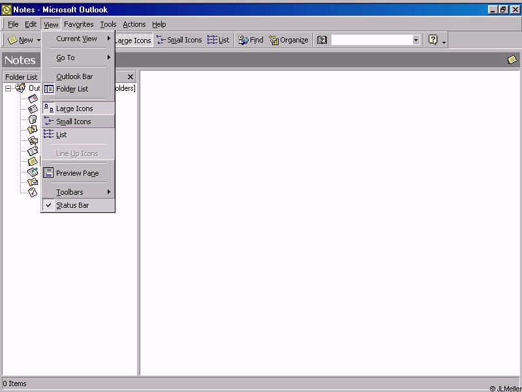Viewport: 522px width, 392px height.
Task: Click the Find toolbar button
Action: point(251,40)
